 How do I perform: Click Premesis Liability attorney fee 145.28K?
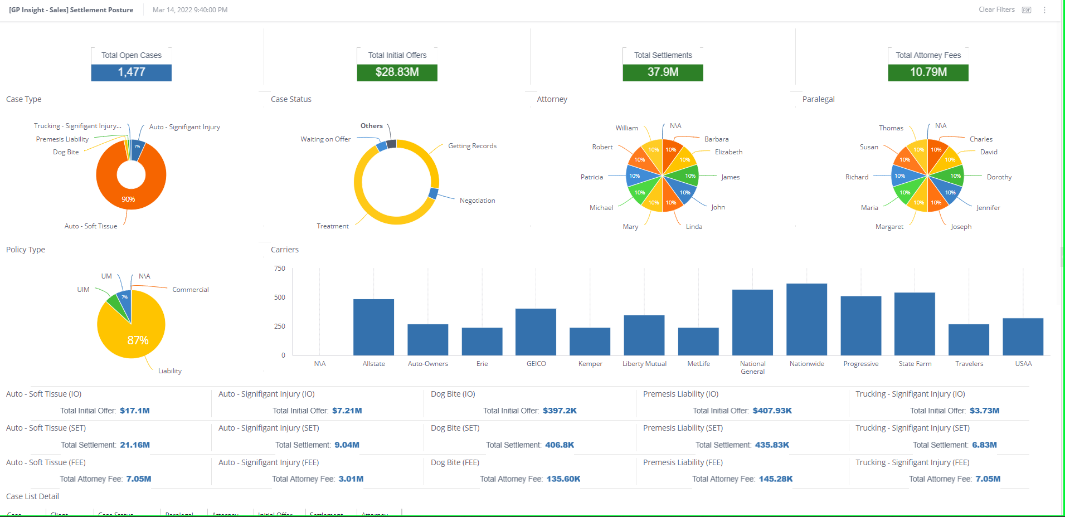coord(776,479)
